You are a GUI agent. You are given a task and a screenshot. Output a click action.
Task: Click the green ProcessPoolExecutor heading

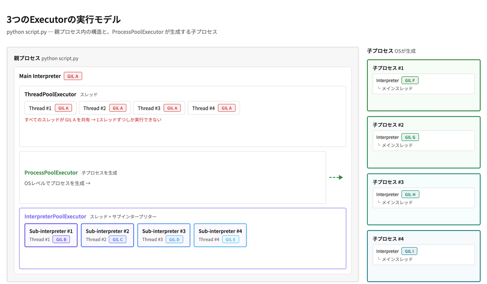tap(51, 173)
